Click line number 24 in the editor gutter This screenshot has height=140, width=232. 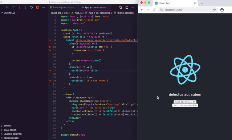tap(54, 94)
